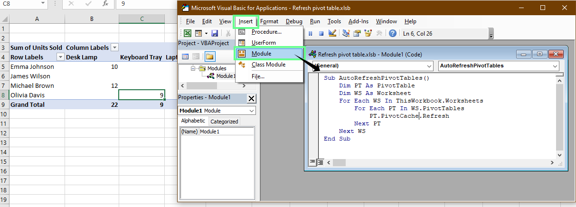Toggle Design Mode with the ruler icon
576x207 pixels.
(332, 33)
